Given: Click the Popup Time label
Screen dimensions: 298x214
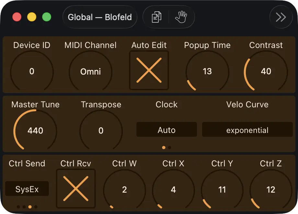Looking at the screenshot, I should click(x=207, y=45).
